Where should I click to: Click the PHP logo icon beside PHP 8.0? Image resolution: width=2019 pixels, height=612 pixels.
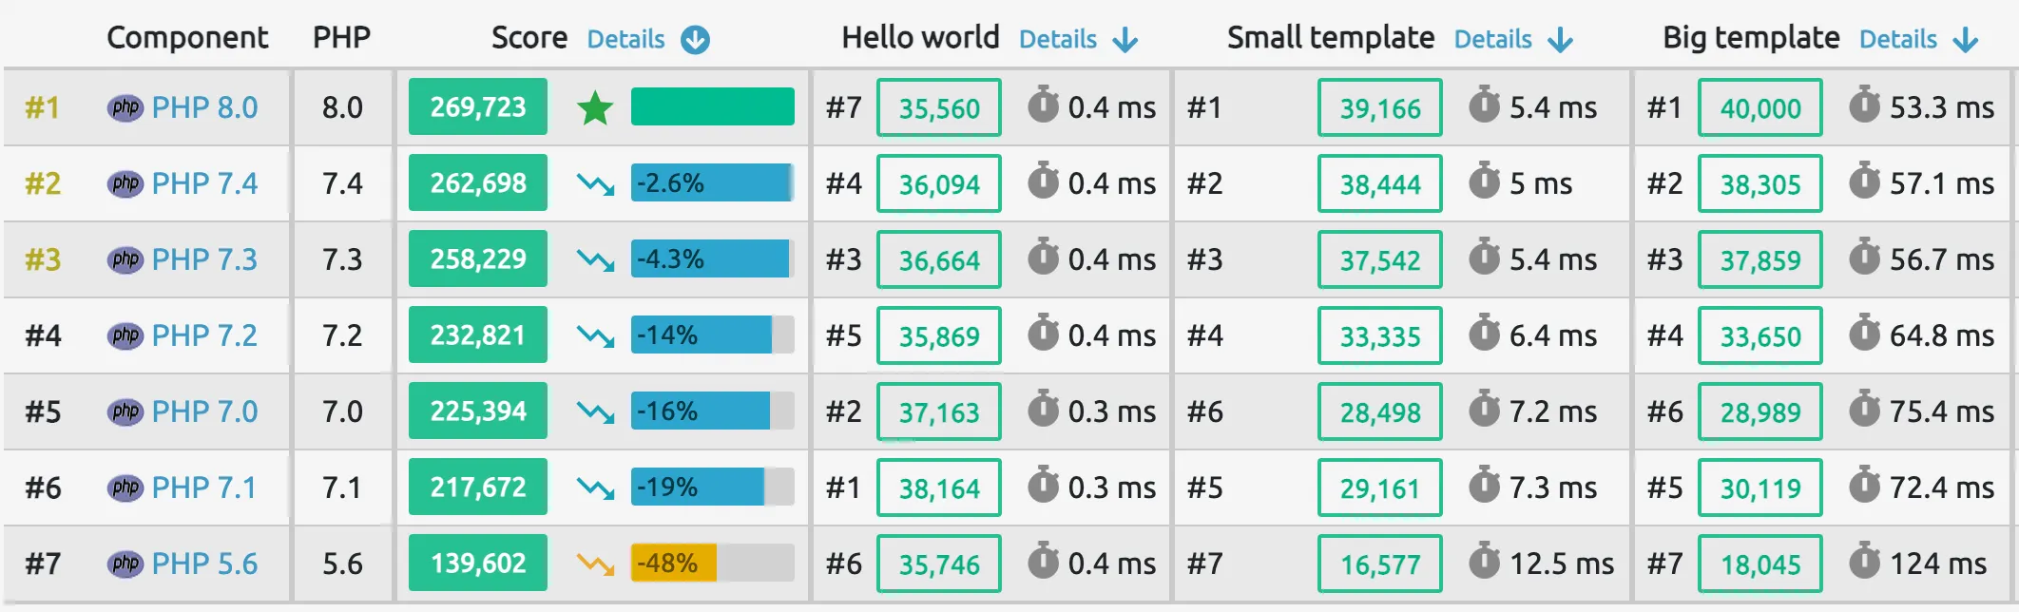pos(125,107)
